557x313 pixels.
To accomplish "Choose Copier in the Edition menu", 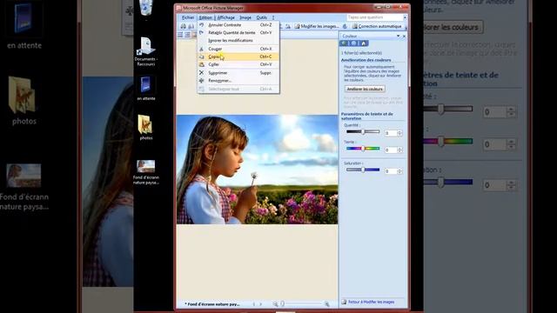I will [238, 57].
